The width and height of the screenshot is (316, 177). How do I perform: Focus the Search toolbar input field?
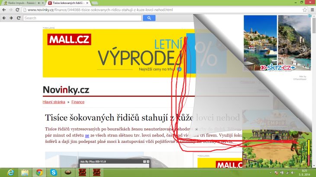[x=82, y=18]
